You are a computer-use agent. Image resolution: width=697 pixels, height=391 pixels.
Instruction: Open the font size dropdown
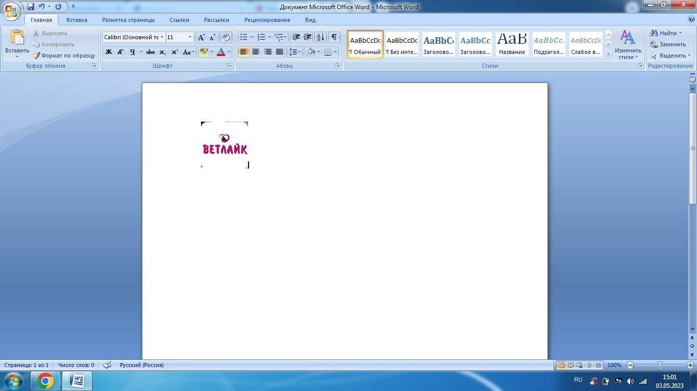coord(190,37)
